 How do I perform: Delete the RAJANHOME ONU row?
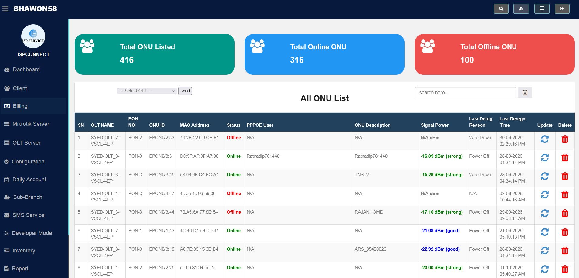tap(565, 213)
